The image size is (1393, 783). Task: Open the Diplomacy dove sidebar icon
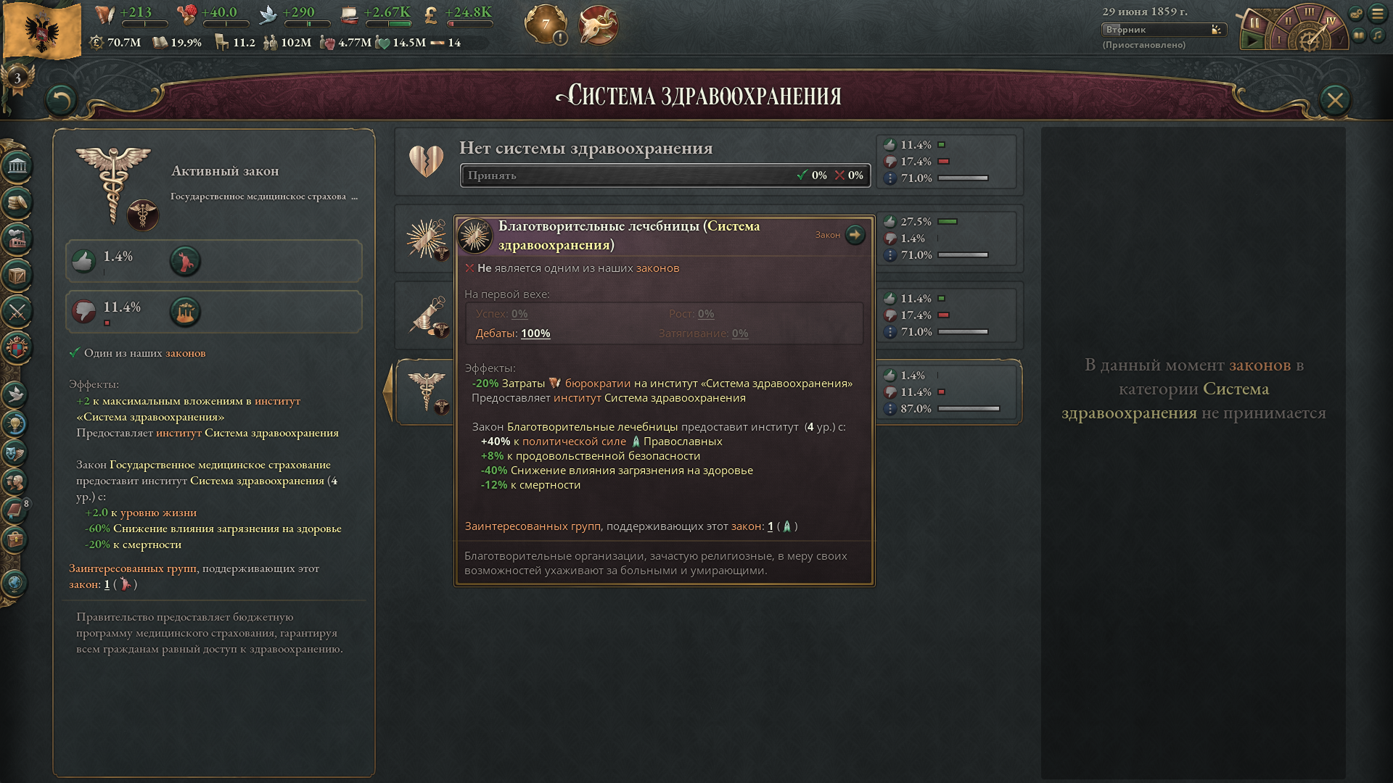pos(15,394)
